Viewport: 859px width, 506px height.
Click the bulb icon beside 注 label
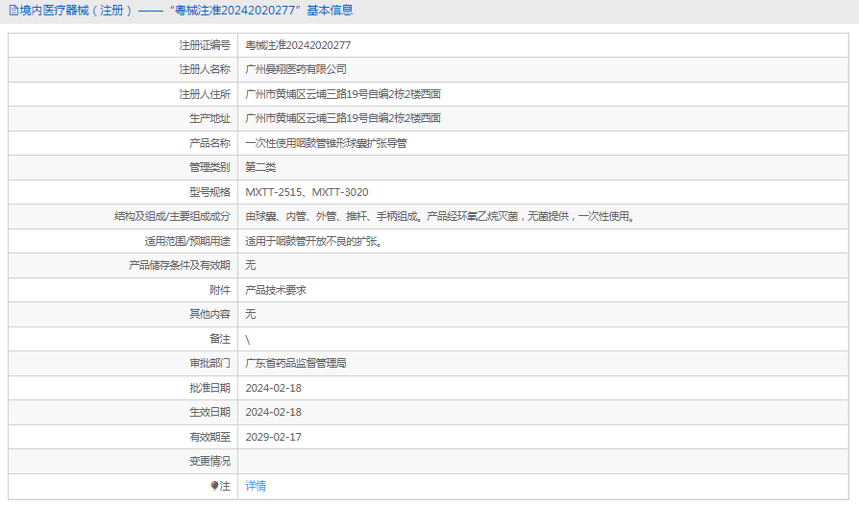(x=214, y=486)
